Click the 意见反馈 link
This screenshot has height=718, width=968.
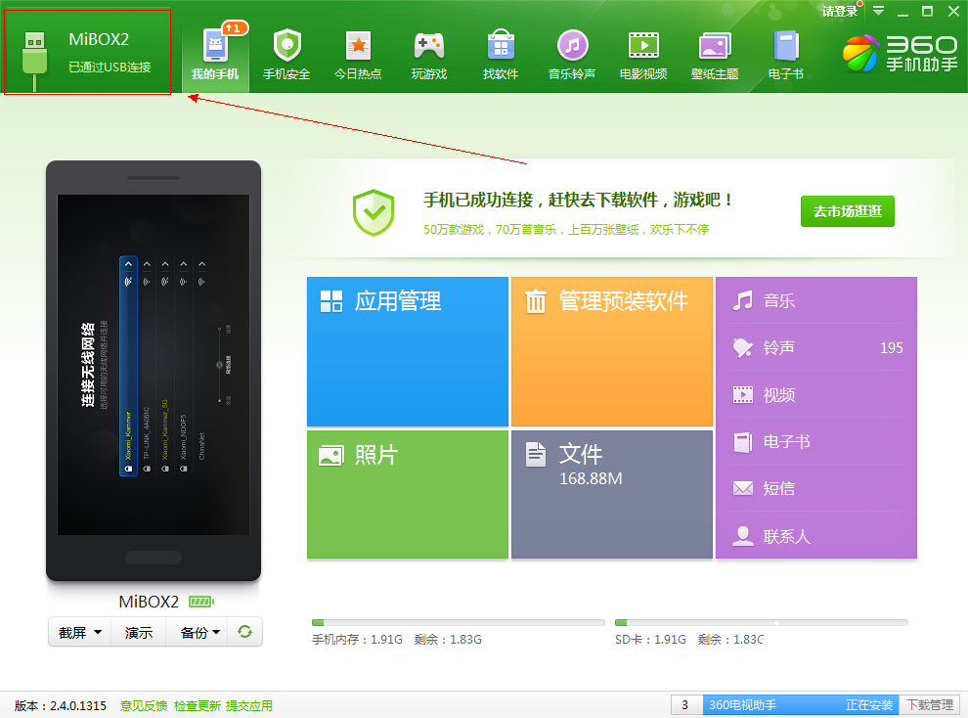click(x=143, y=705)
